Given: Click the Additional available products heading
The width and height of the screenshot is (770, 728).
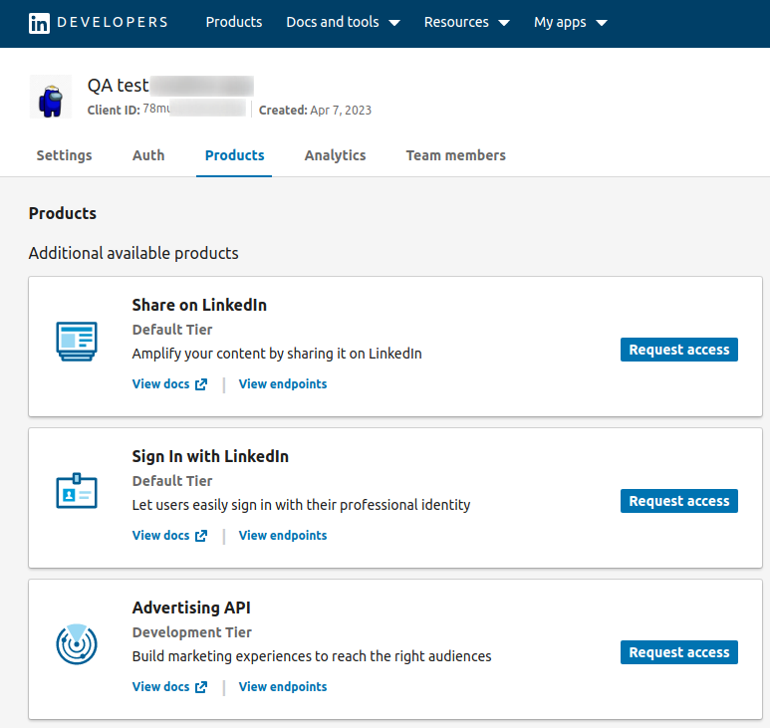Looking at the screenshot, I should point(133,253).
